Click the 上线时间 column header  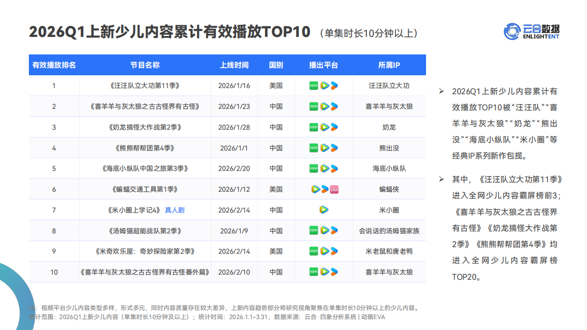tap(234, 65)
